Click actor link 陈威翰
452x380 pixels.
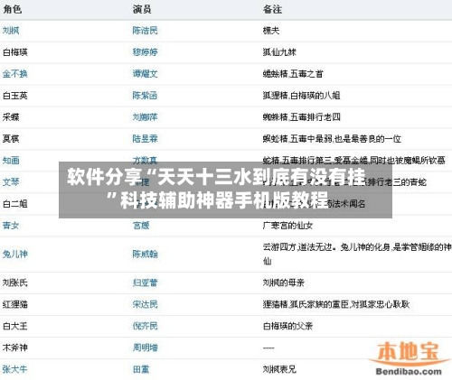pos(145,255)
